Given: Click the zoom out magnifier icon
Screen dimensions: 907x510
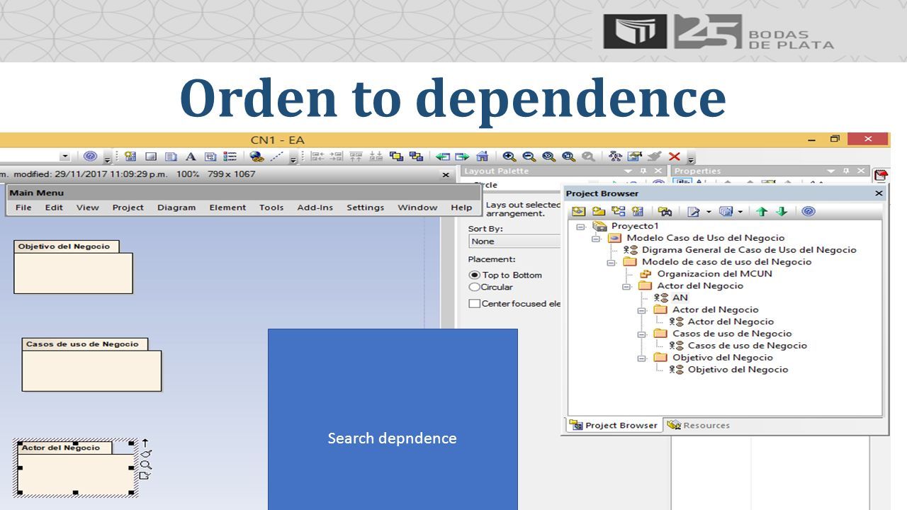Looking at the screenshot, I should [529, 157].
